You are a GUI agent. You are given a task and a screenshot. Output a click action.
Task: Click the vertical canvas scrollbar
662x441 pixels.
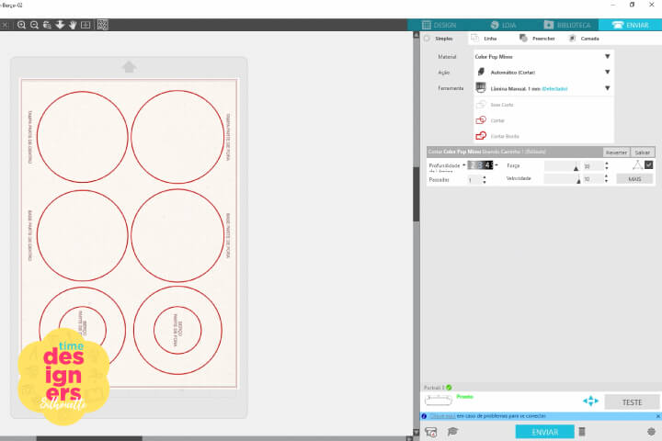tap(416, 193)
